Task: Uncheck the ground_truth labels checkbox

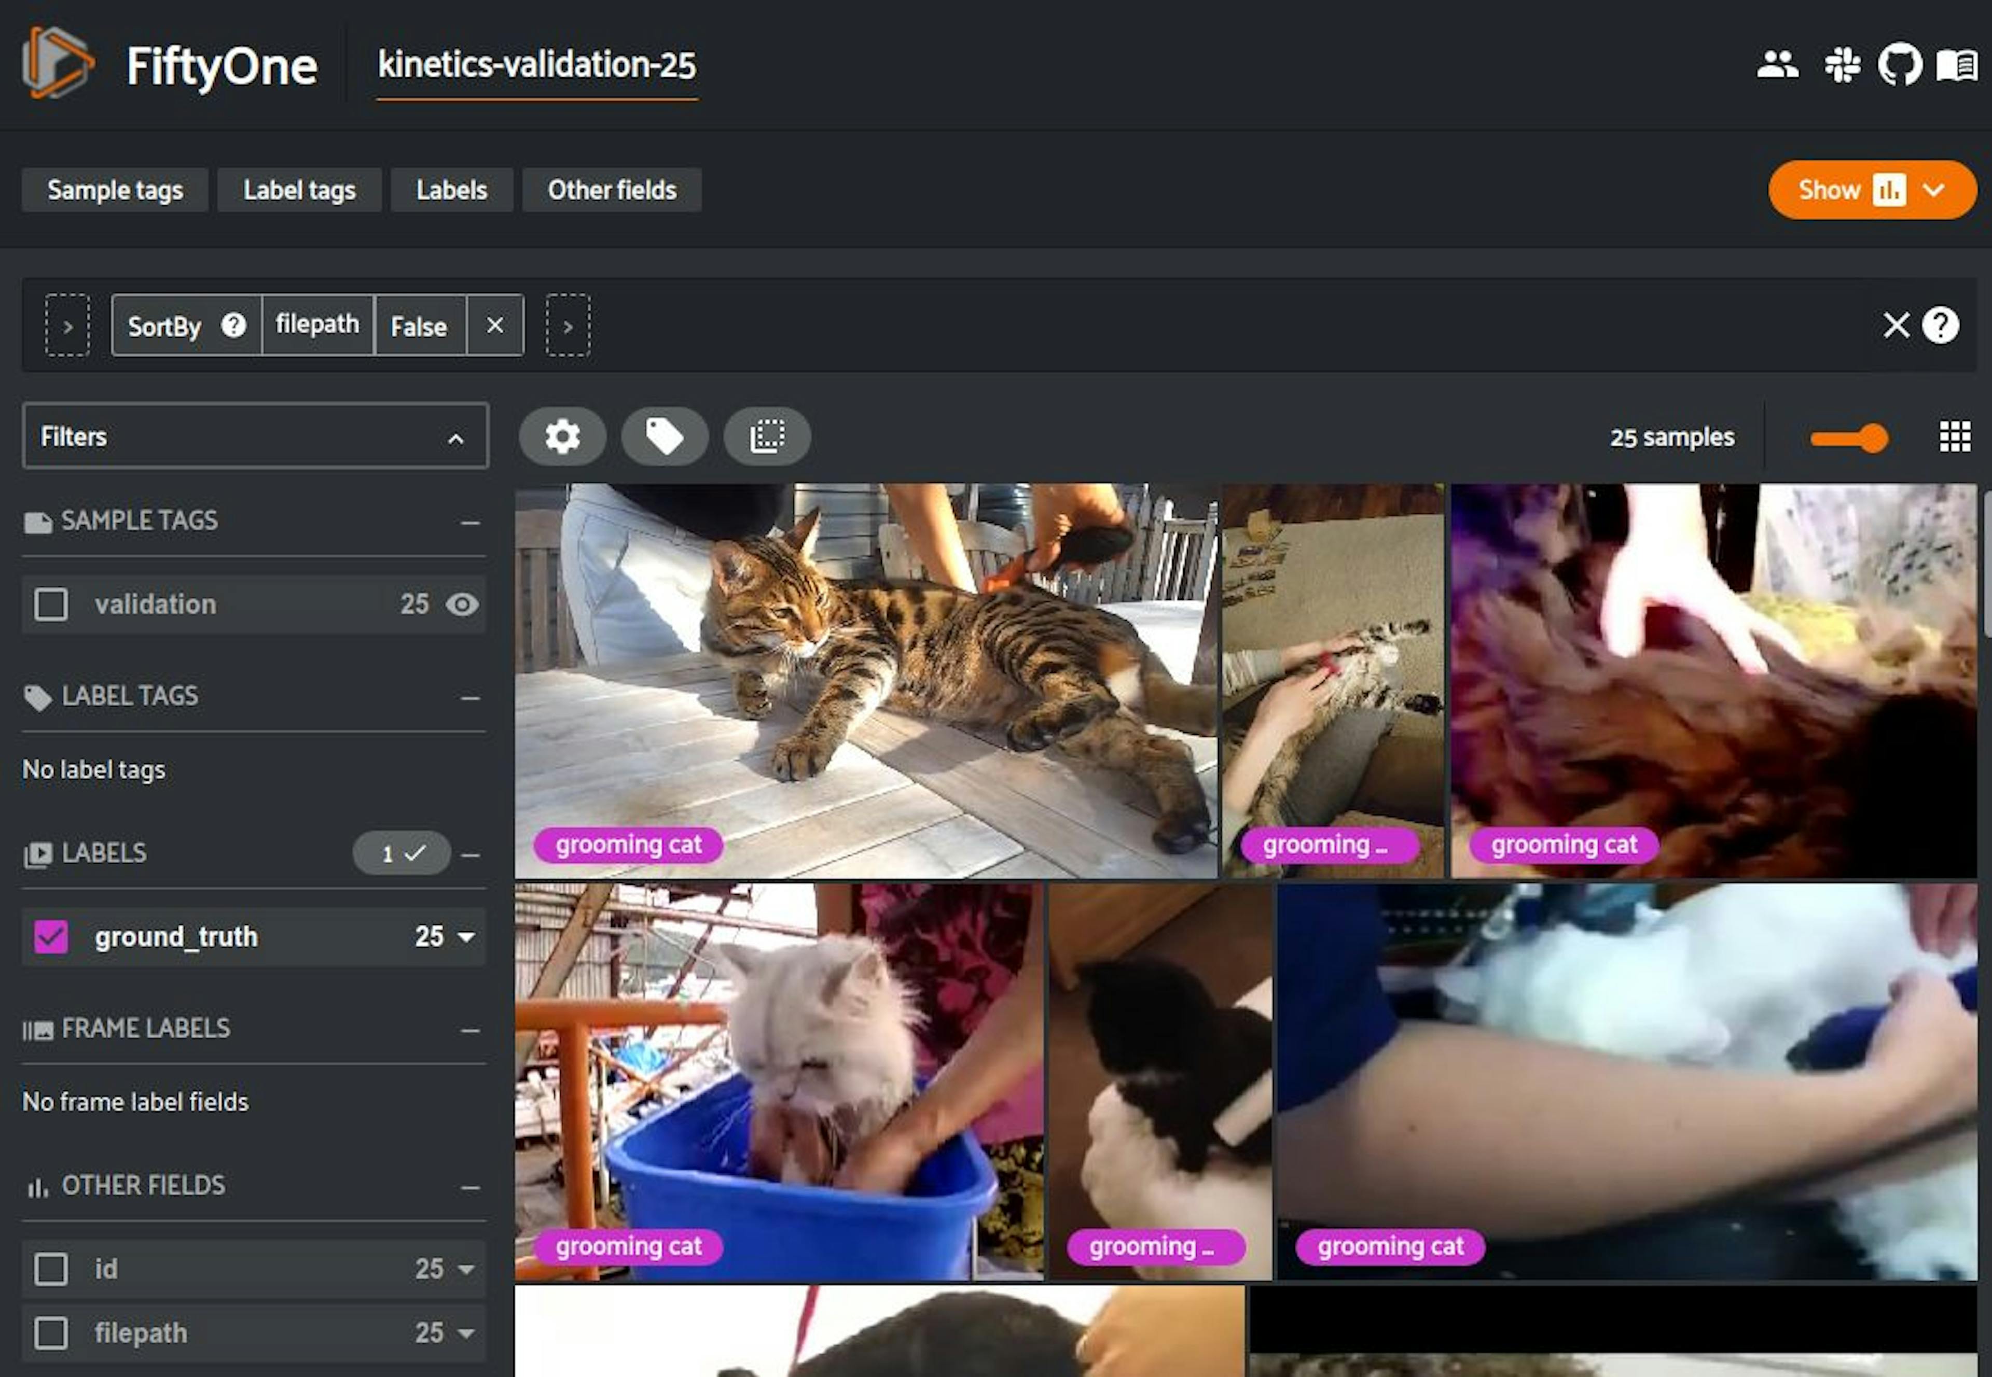Action: pos(51,937)
